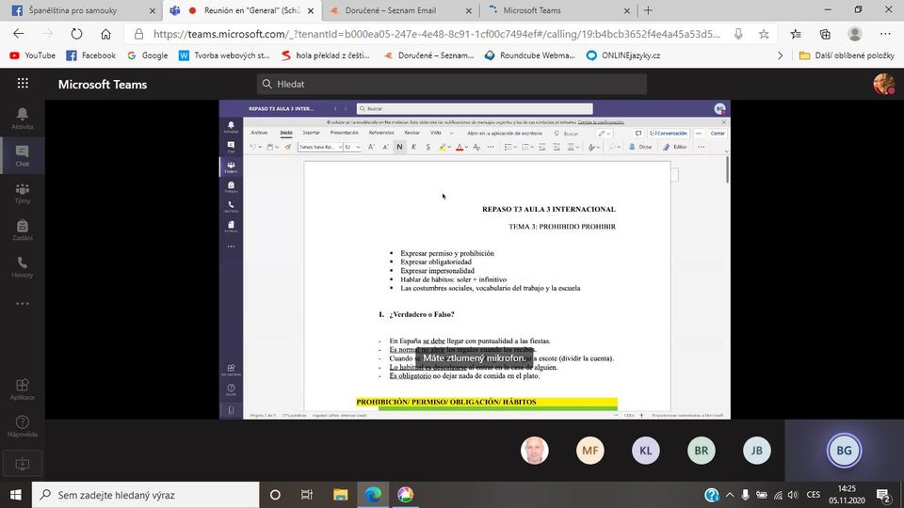The width and height of the screenshot is (904, 508).
Task: Click the taskbar volume icon
Action: pos(792,495)
